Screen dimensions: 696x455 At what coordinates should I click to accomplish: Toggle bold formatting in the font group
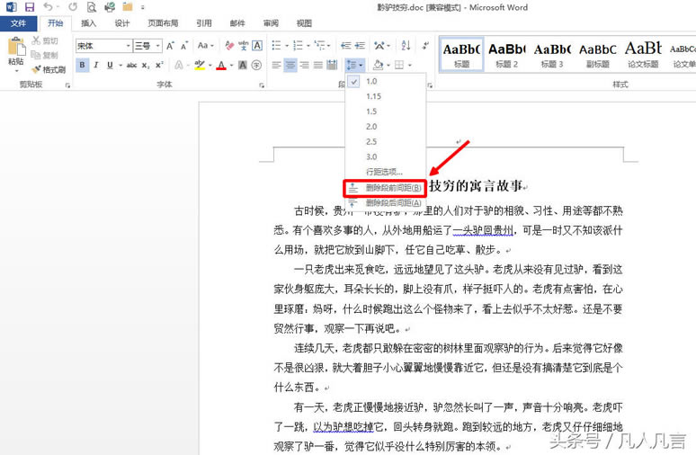pos(83,65)
